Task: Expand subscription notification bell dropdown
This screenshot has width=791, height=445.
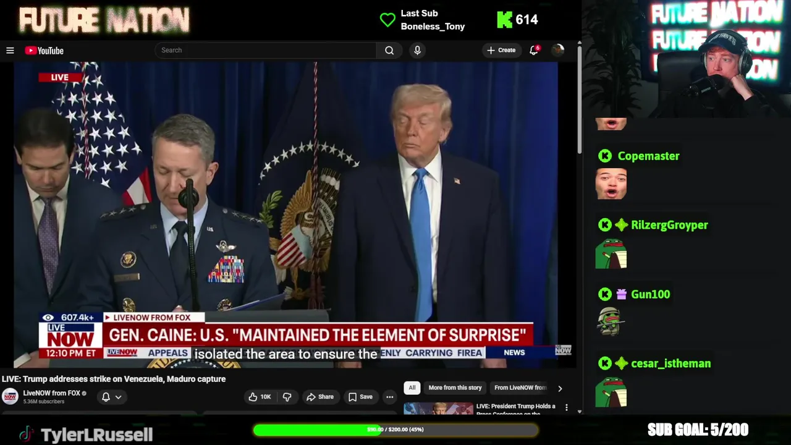Action: [112, 397]
